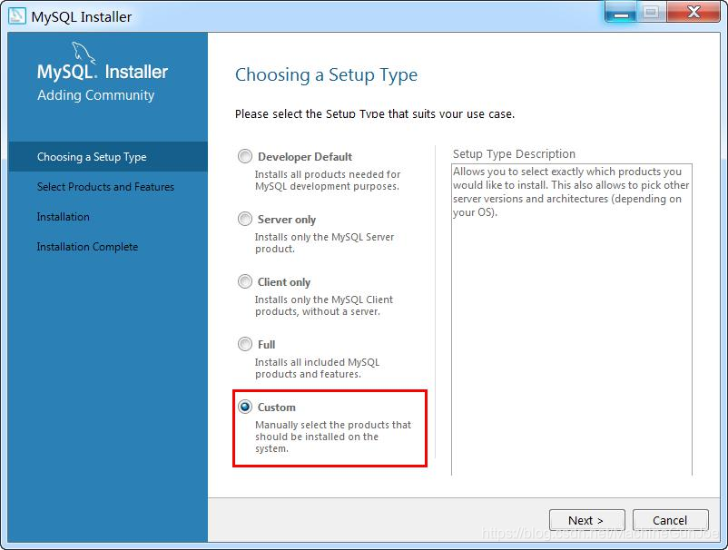Viewport: 728px width, 550px height.
Task: Click the MySQL dolphin logo
Action: point(84,52)
